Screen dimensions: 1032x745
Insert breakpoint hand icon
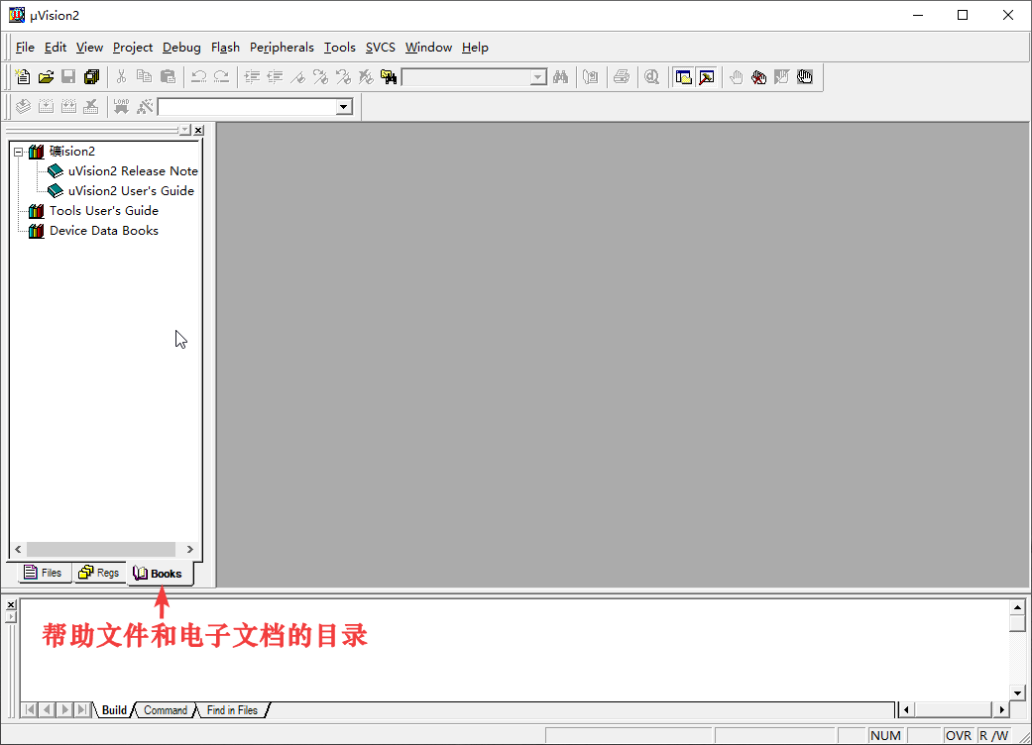[x=736, y=77]
